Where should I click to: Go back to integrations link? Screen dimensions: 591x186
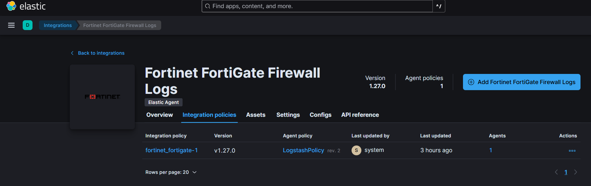click(x=101, y=53)
